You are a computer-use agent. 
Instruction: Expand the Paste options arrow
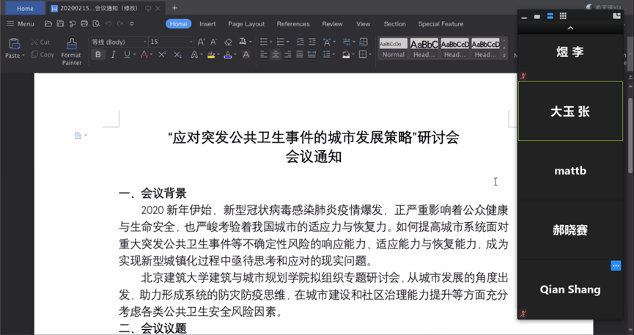[23, 56]
